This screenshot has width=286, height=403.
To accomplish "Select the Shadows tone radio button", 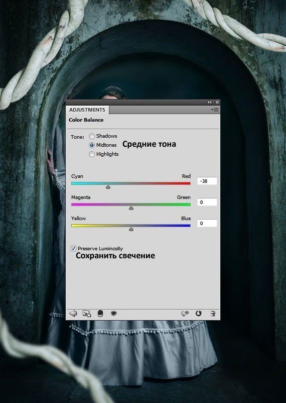I will (92, 136).
